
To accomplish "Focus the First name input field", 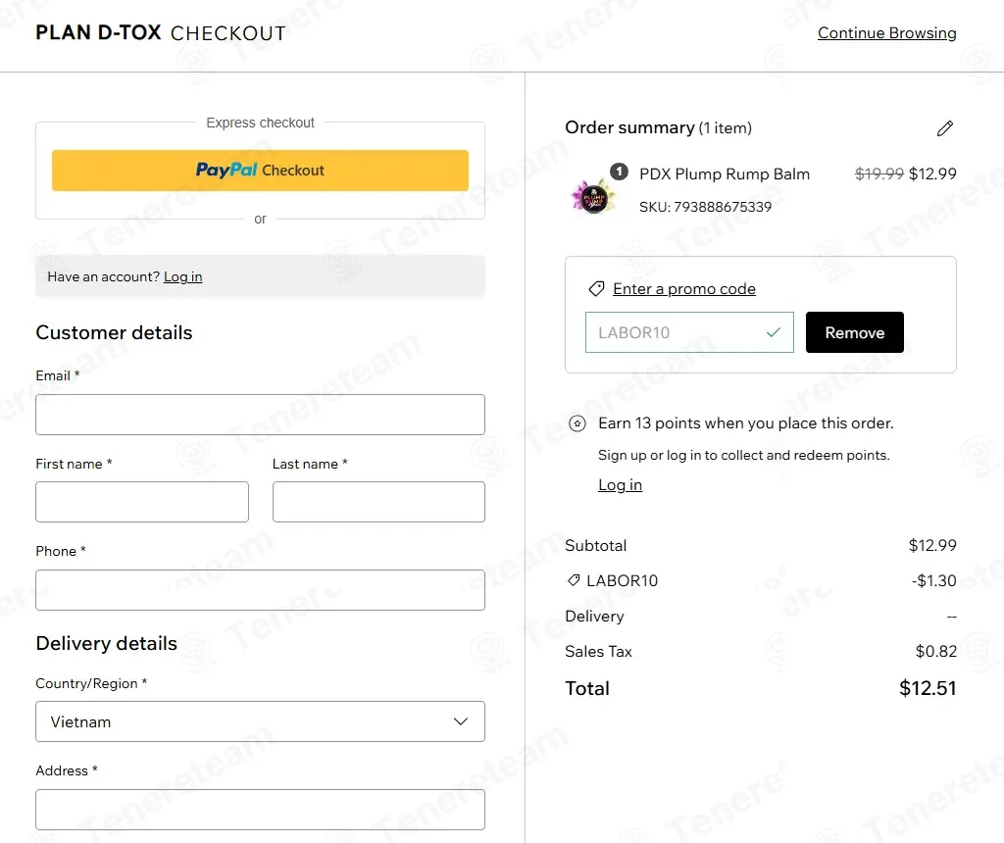I will pos(142,502).
